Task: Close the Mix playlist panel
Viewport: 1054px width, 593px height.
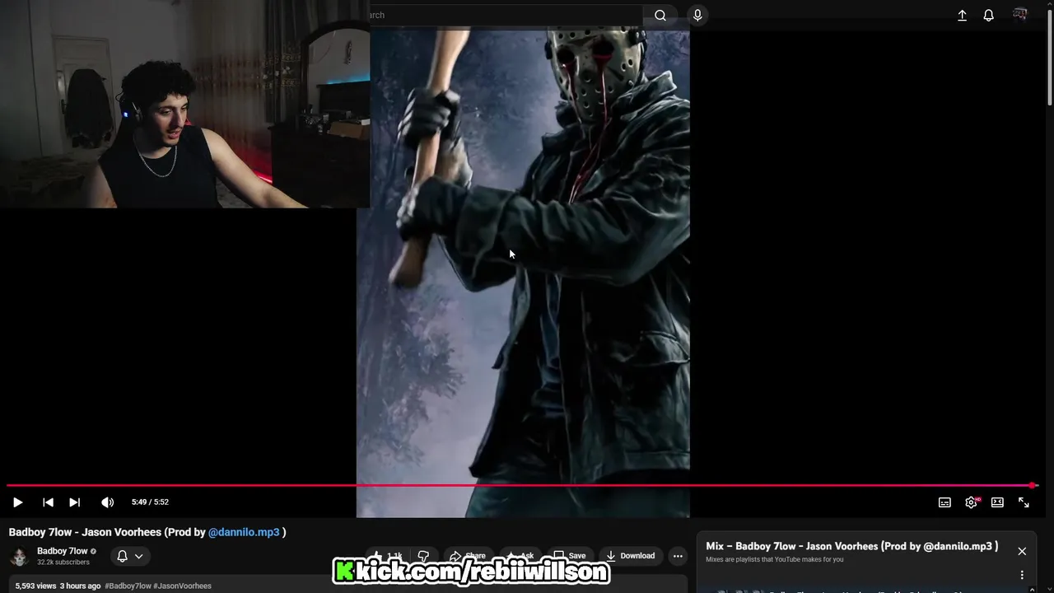Action: click(x=1022, y=551)
